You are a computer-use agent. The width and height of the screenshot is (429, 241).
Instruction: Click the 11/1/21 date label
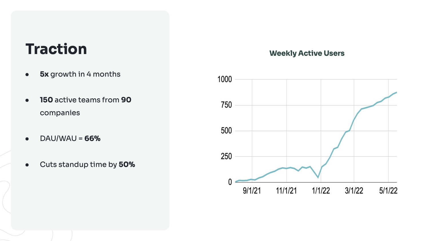point(286,191)
